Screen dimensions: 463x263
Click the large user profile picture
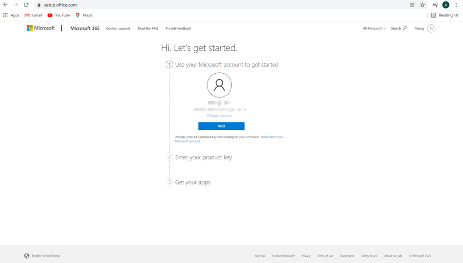(x=219, y=85)
